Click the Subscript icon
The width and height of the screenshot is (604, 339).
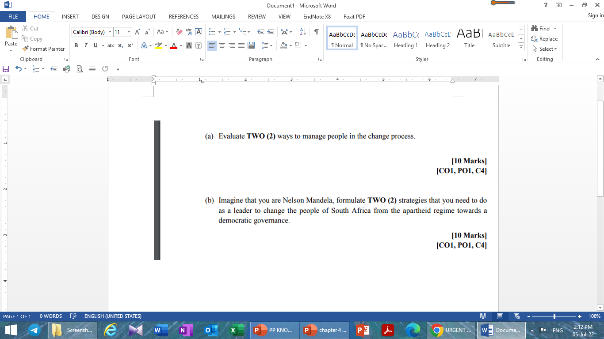pyautogui.click(x=120, y=45)
